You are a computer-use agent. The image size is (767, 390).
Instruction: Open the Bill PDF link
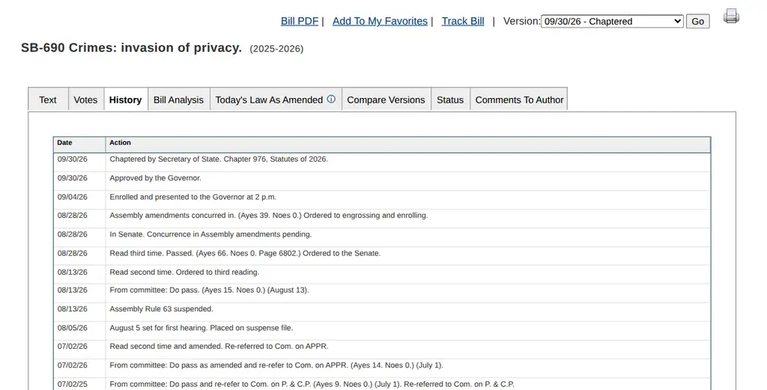300,21
